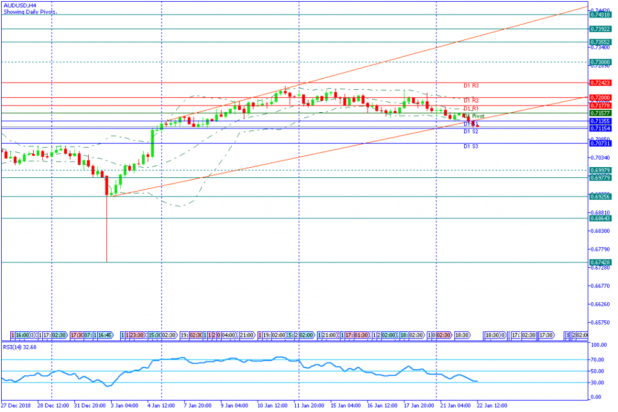Click the last 17:30 event marker
Viewport: 618px width, 412px height.
point(546,334)
